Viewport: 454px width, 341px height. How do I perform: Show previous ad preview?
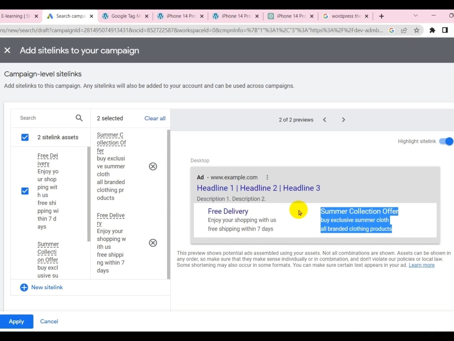coord(325,120)
